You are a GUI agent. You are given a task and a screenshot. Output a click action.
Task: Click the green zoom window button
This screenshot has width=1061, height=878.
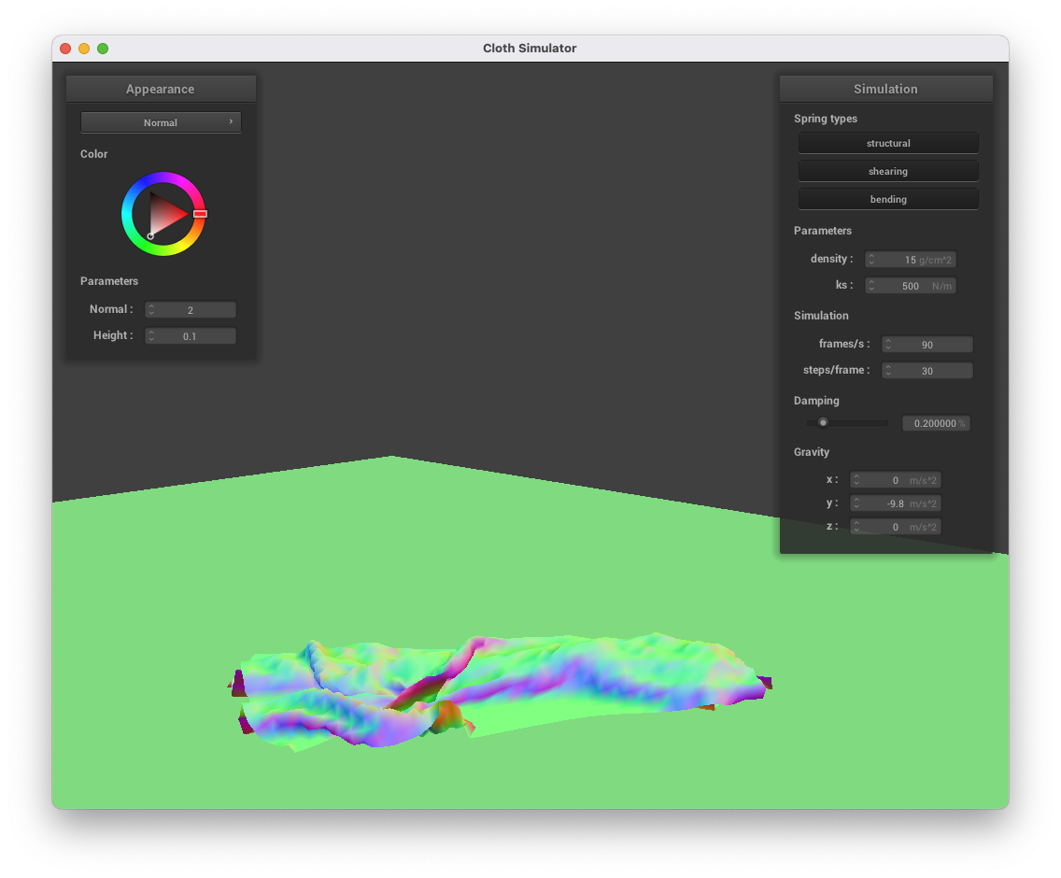tap(103, 49)
